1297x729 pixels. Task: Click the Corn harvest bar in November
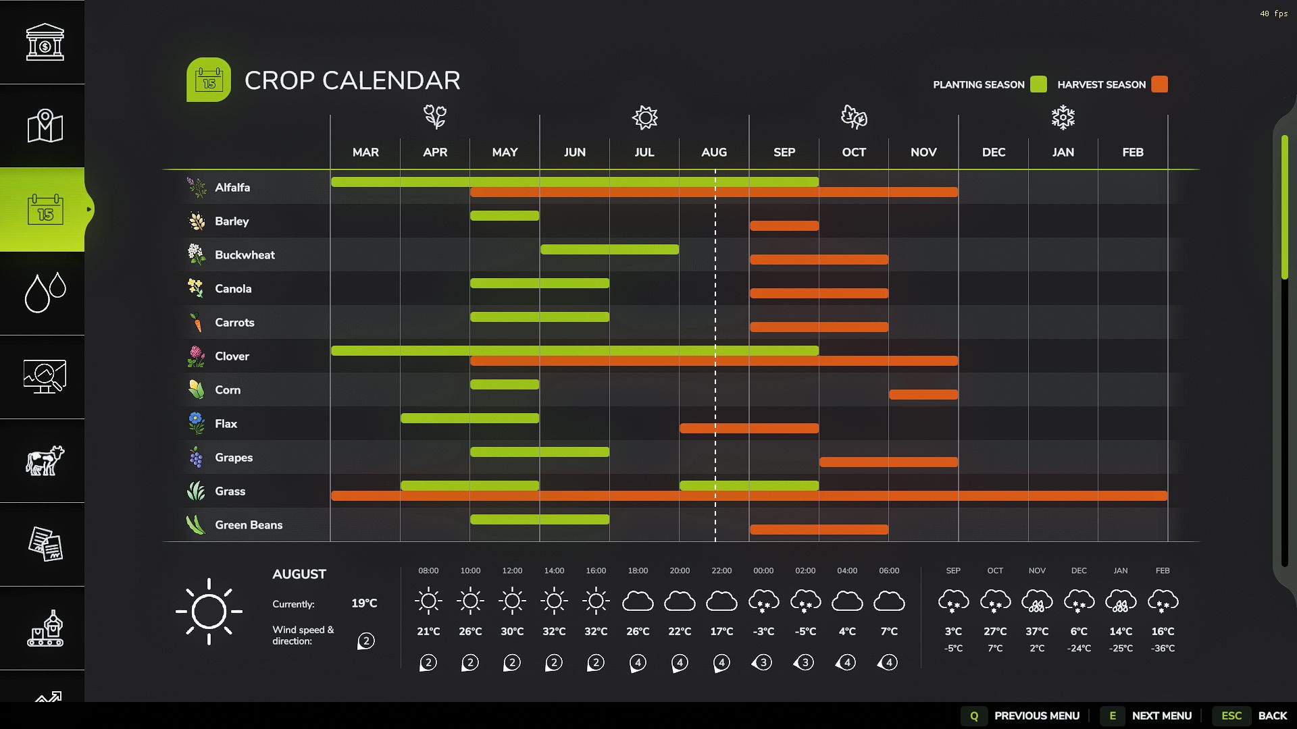pos(923,394)
